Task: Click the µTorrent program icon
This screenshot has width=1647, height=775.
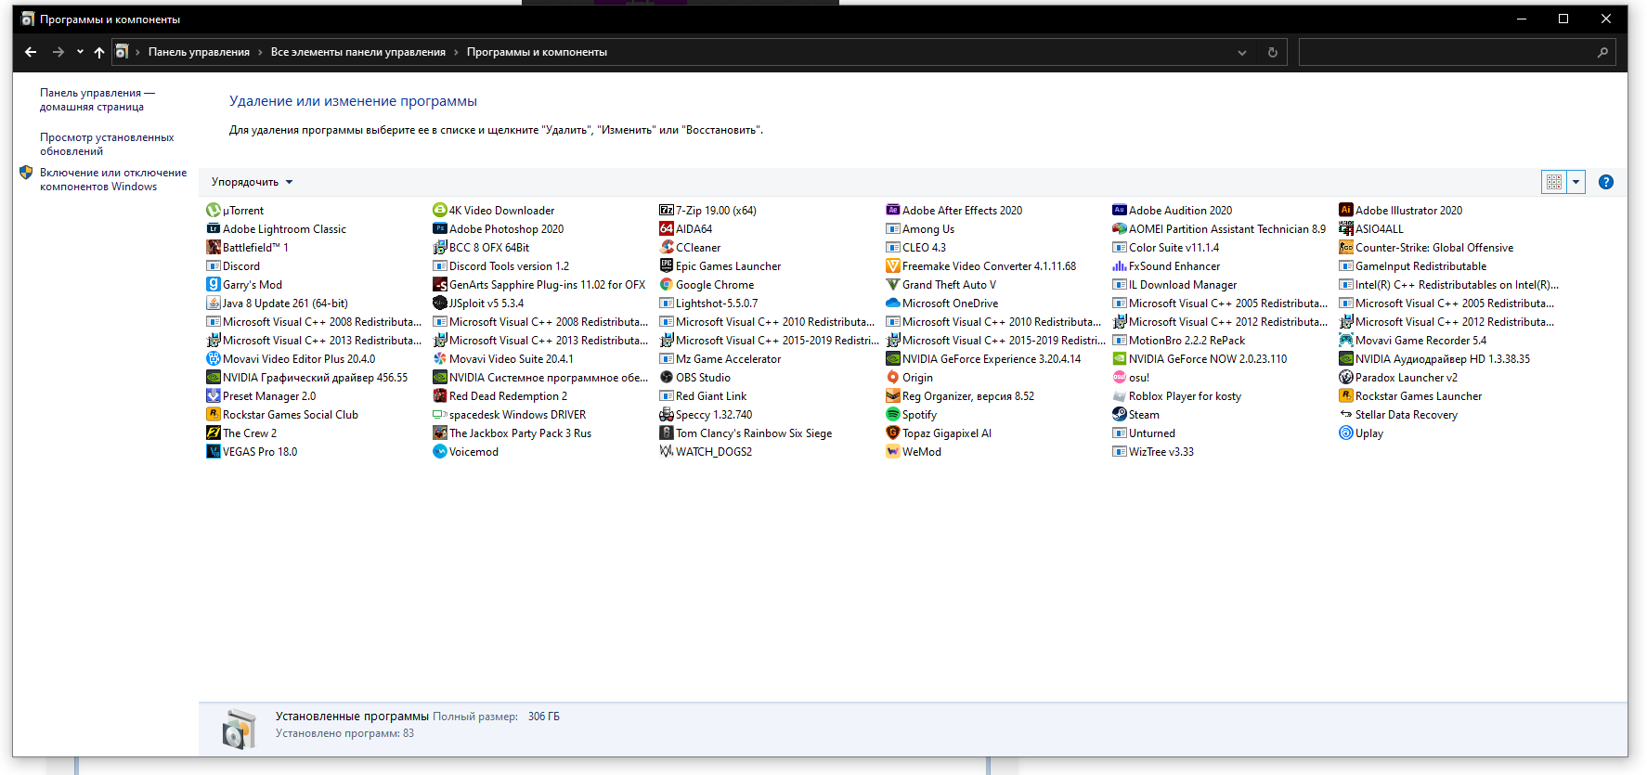Action: pyautogui.click(x=214, y=211)
